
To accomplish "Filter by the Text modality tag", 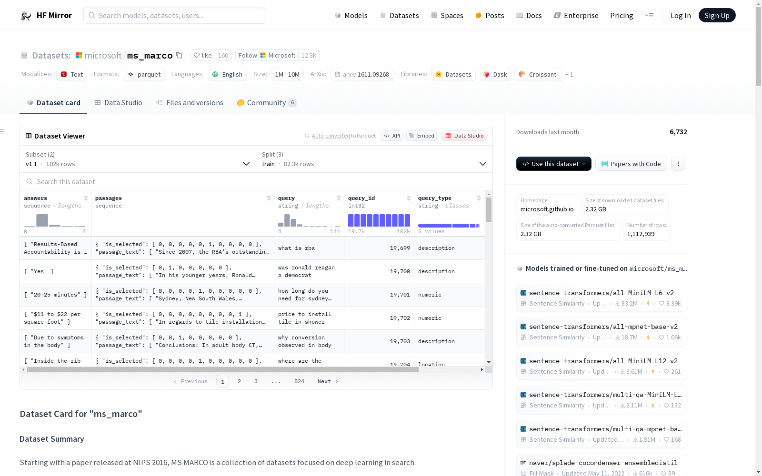I will coord(71,74).
